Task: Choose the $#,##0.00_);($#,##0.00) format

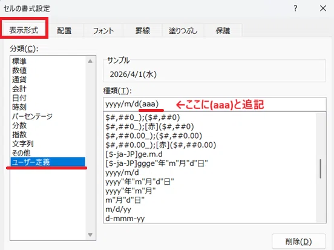Action: [210, 136]
